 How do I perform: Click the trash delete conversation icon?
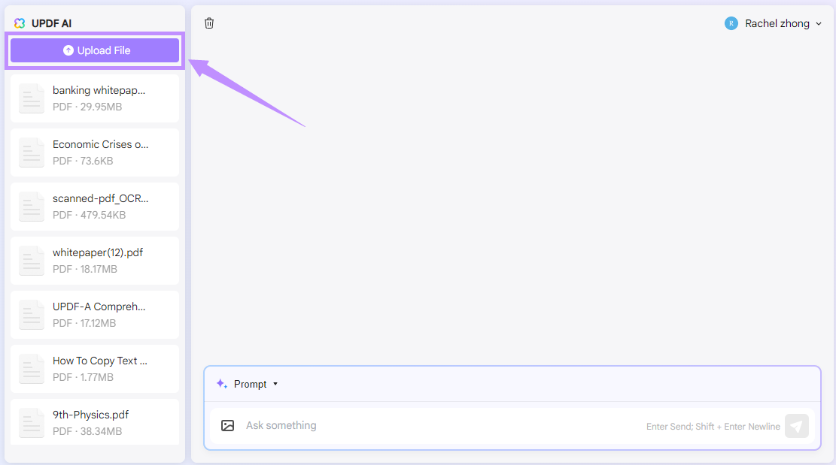point(209,23)
